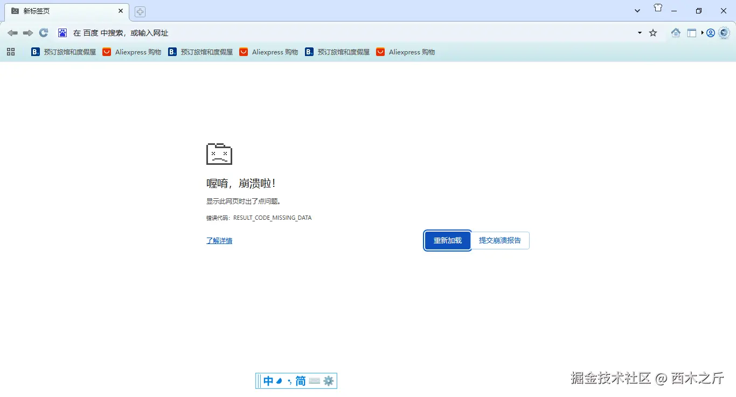Toggle the IME half-moon width icon

pyautogui.click(x=279, y=381)
